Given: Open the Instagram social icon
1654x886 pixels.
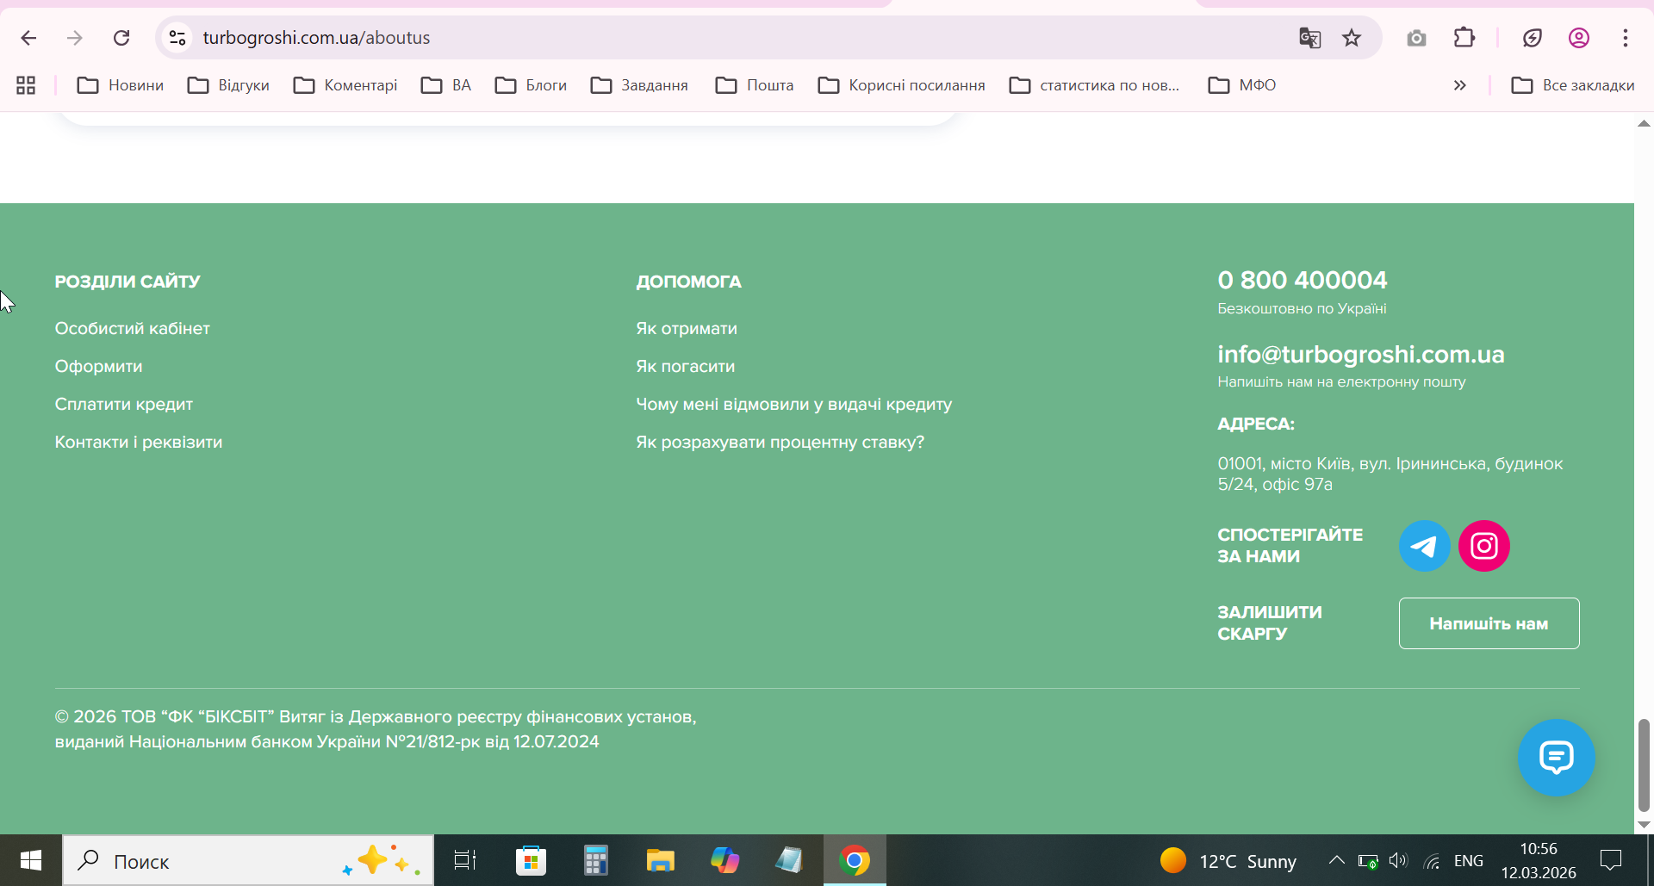Looking at the screenshot, I should coord(1484,546).
